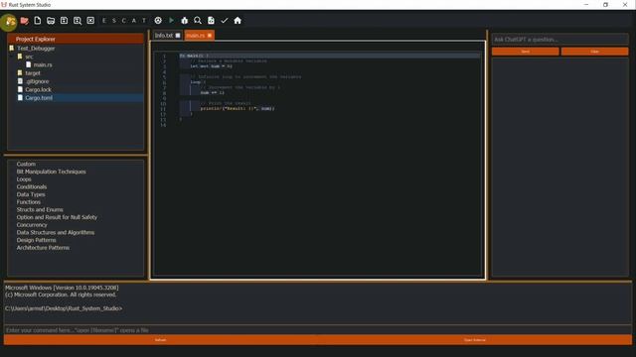Select the Custom snippet category
Screen dimensions: 636x357
click(26, 164)
